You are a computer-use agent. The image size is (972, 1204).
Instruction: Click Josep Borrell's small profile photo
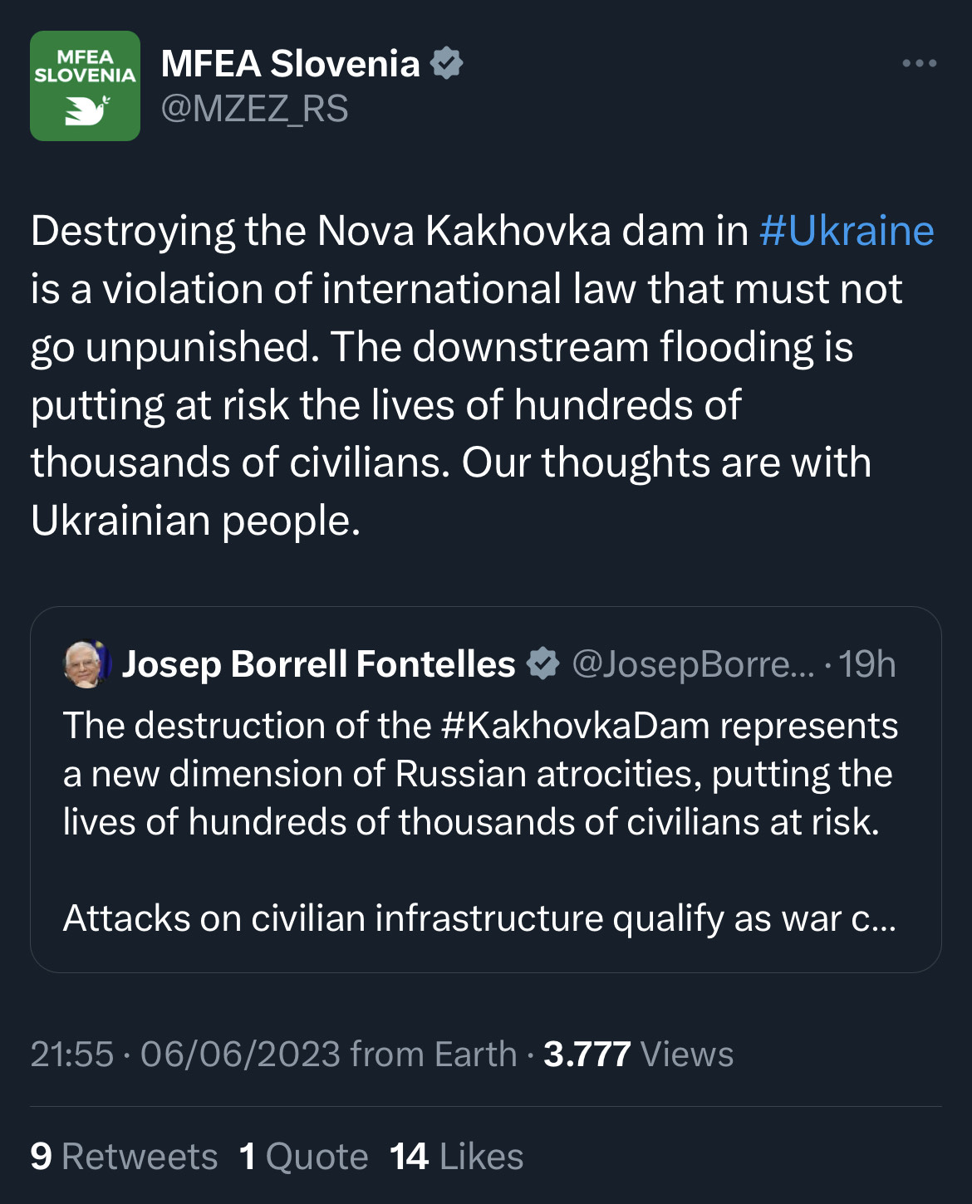(88, 664)
